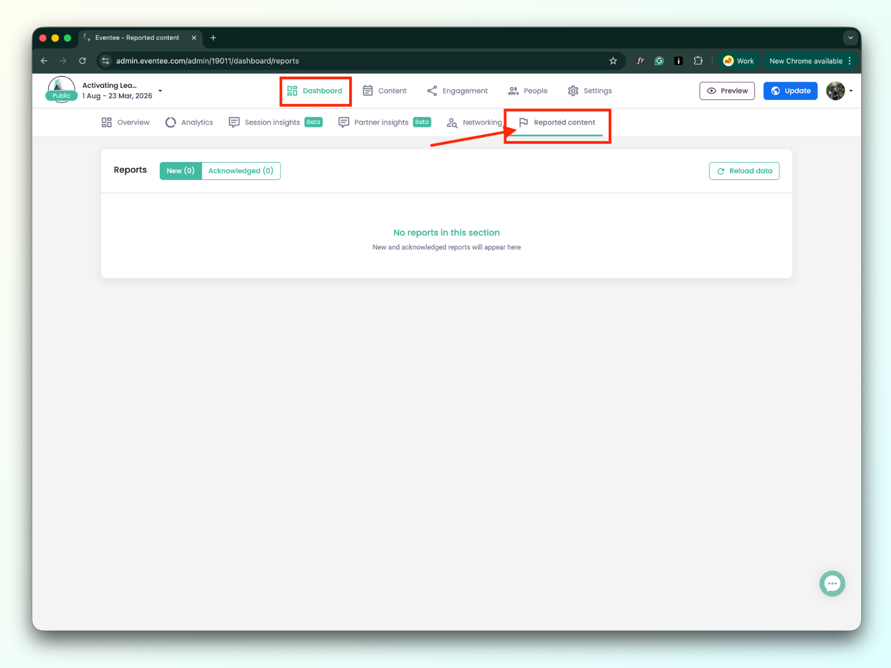
Task: Expand the event selector dropdown arrow
Action: [x=160, y=91]
